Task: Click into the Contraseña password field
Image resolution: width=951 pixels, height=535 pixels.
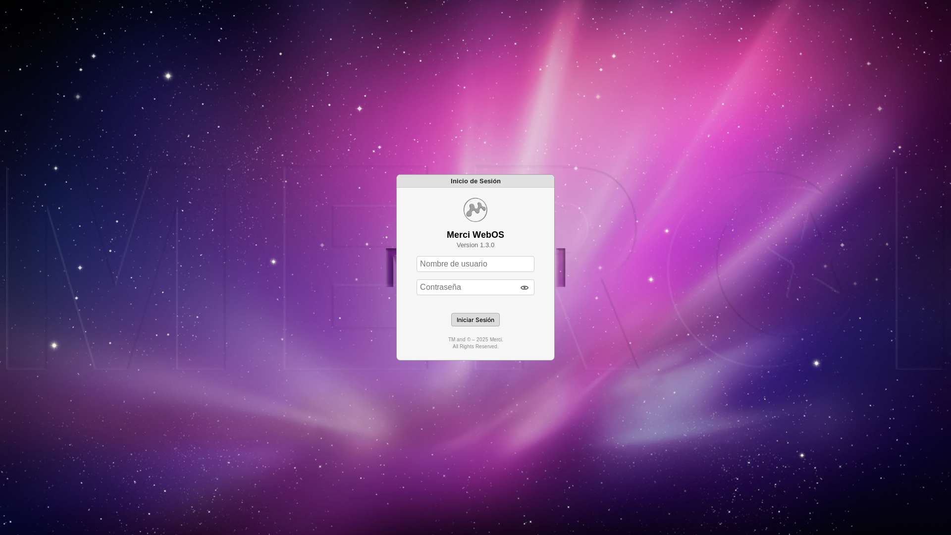Action: (x=466, y=287)
